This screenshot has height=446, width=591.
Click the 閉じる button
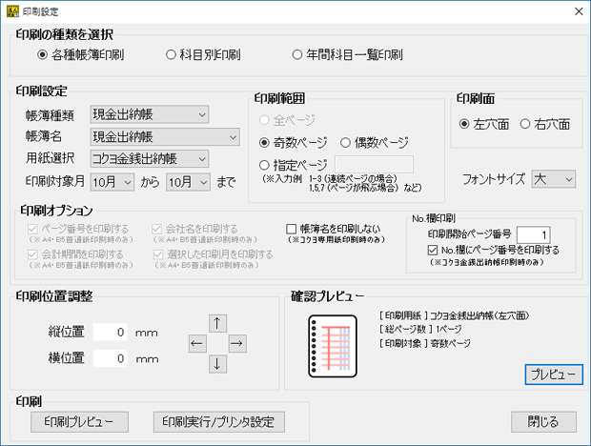[543, 422]
